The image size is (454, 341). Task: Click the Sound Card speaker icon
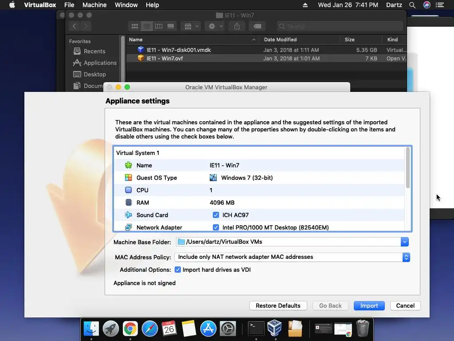click(x=128, y=215)
